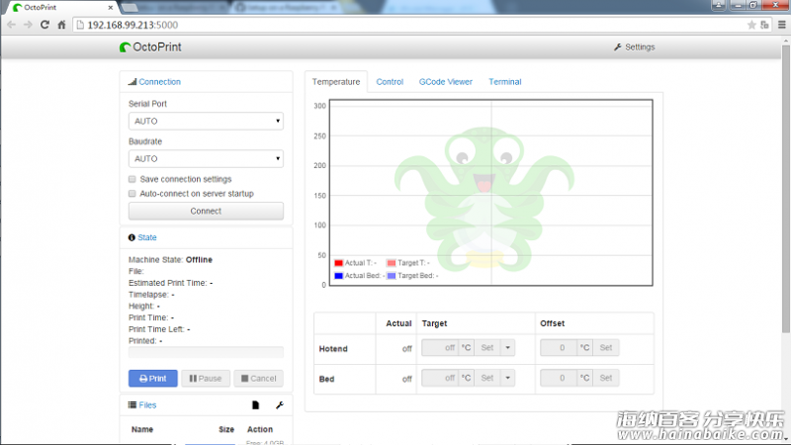Close the OctoPrint browser tab
This screenshot has height=445, width=791.
[x=111, y=8]
